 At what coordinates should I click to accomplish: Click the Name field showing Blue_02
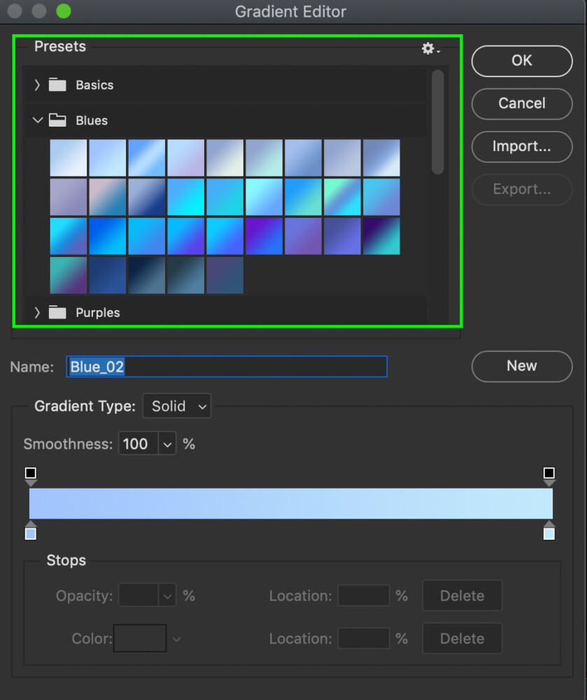227,366
